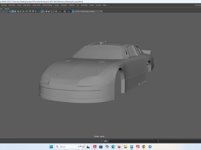Open Copilot from the taskbar

coord(107,147)
